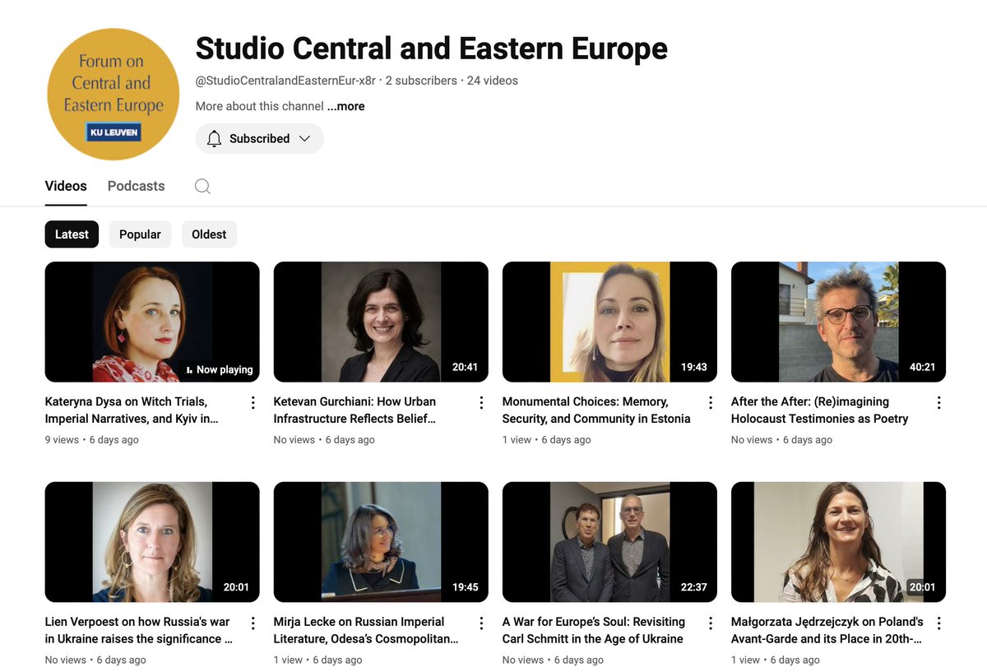This screenshot has width=987, height=672.
Task: Open Małgorzata Jędrzejczyk video thumbnail
Action: point(838,542)
